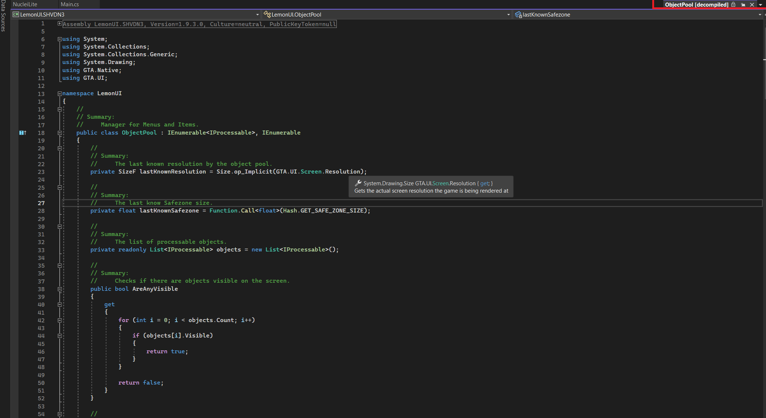
Task: Click the field icon beside lastKnownSafezone
Action: point(518,15)
